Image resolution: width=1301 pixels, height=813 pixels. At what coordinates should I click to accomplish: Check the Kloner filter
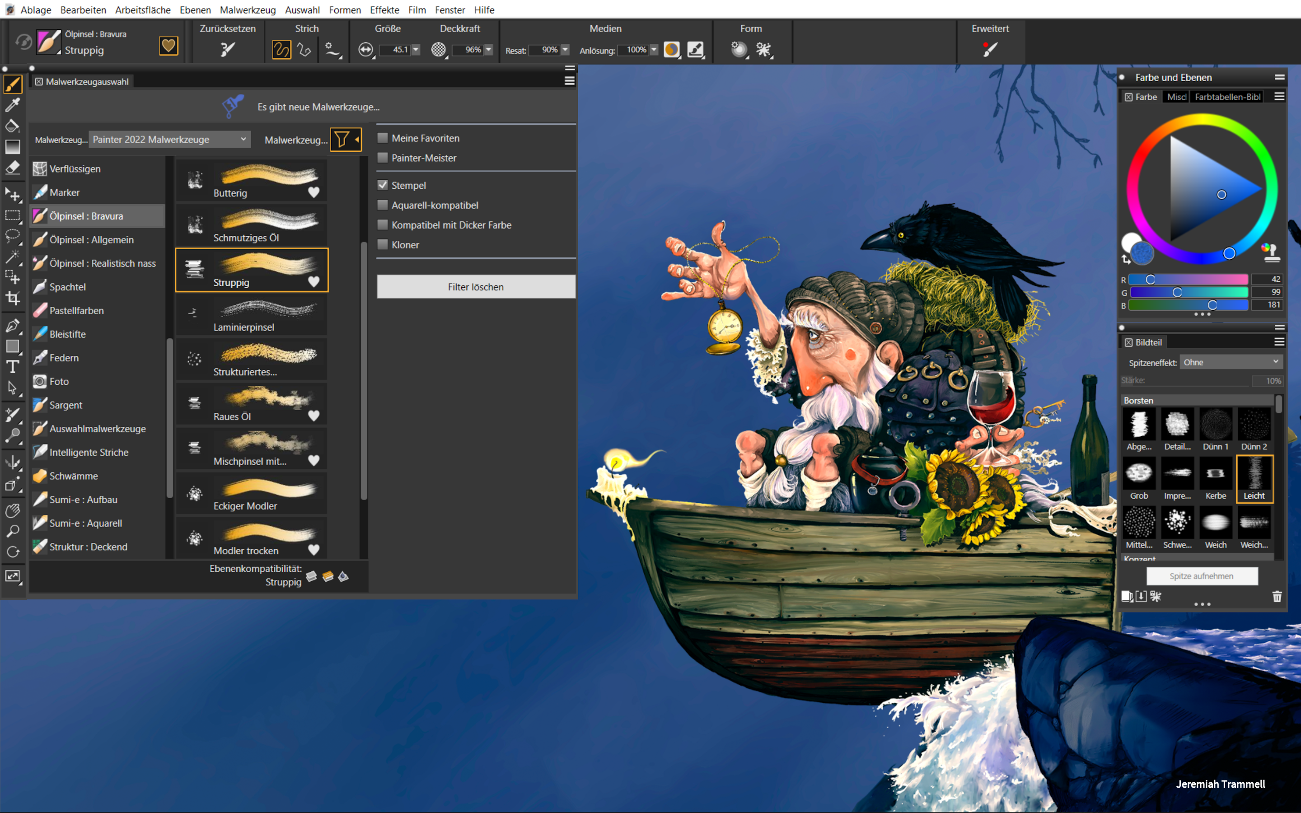(382, 245)
